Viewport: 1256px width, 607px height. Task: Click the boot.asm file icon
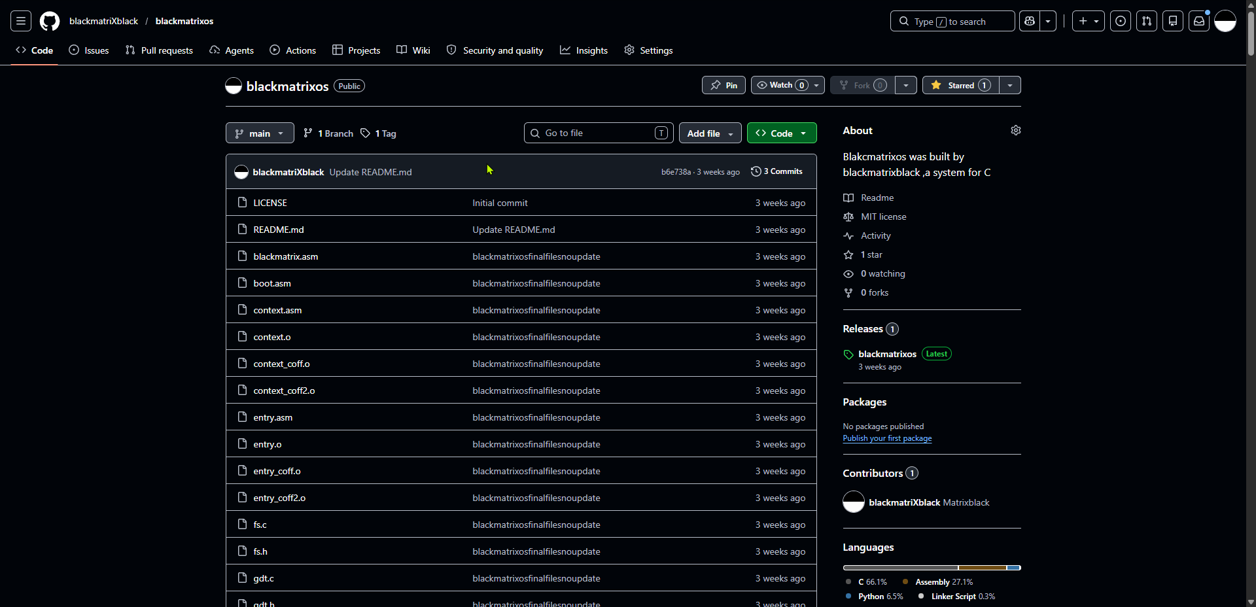(242, 283)
